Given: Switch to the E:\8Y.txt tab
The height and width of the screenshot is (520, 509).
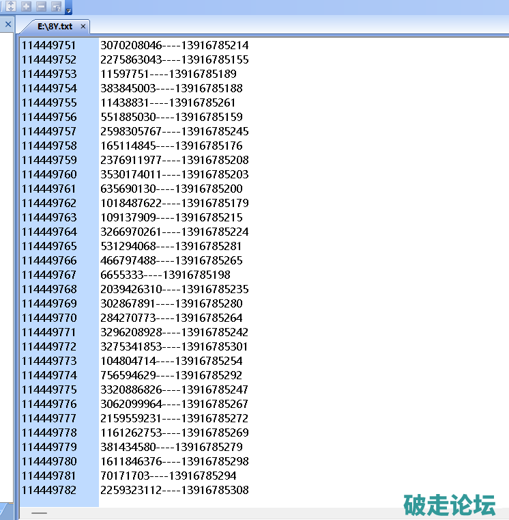Looking at the screenshot, I should [x=55, y=27].
